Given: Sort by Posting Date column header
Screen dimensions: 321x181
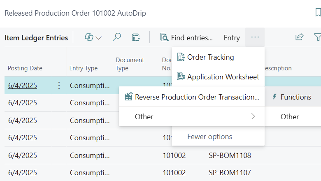Looking at the screenshot, I should pyautogui.click(x=25, y=68).
